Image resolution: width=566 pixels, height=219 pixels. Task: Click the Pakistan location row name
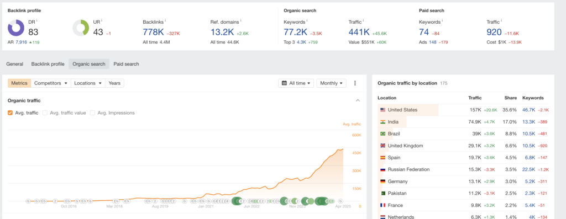tap(397, 194)
